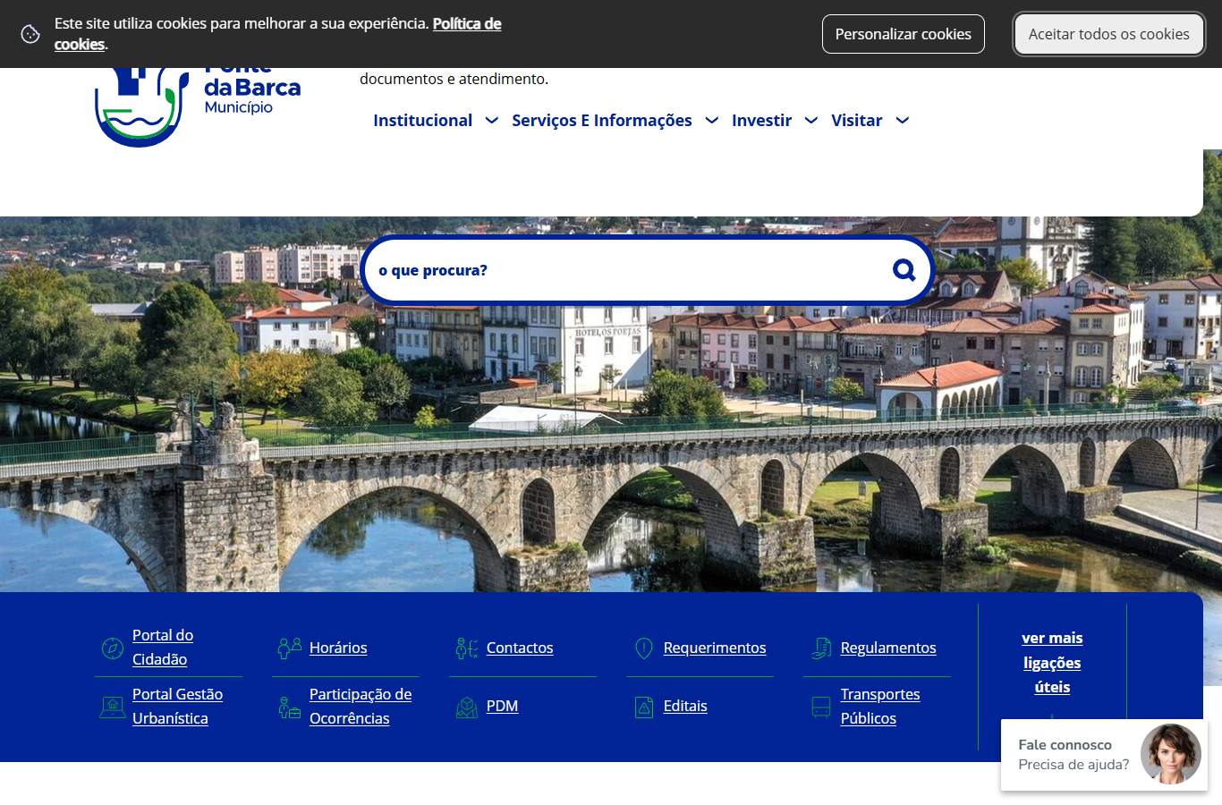Click the Ponte da Barca Município logo
Image resolution: width=1222 pixels, height=805 pixels.
[x=198, y=107]
